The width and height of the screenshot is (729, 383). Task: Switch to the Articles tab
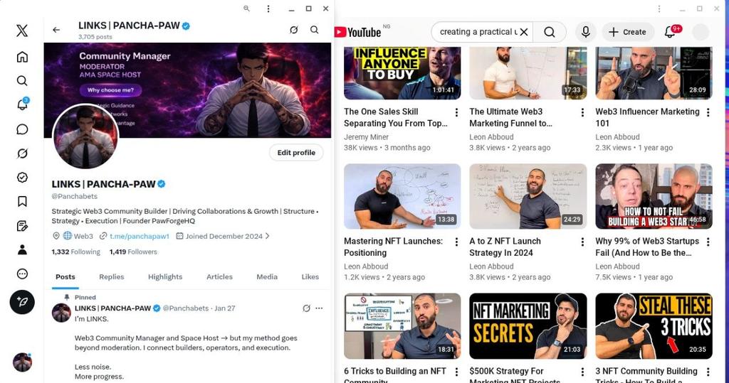point(219,276)
